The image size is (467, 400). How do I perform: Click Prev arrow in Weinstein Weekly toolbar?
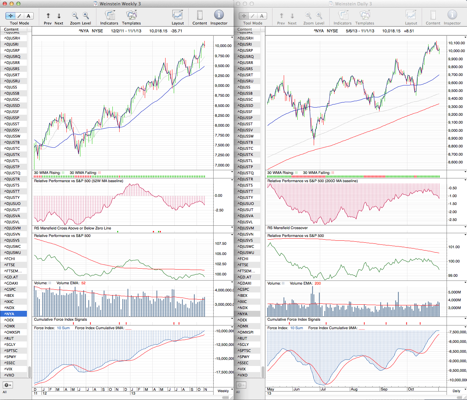pos(48,16)
